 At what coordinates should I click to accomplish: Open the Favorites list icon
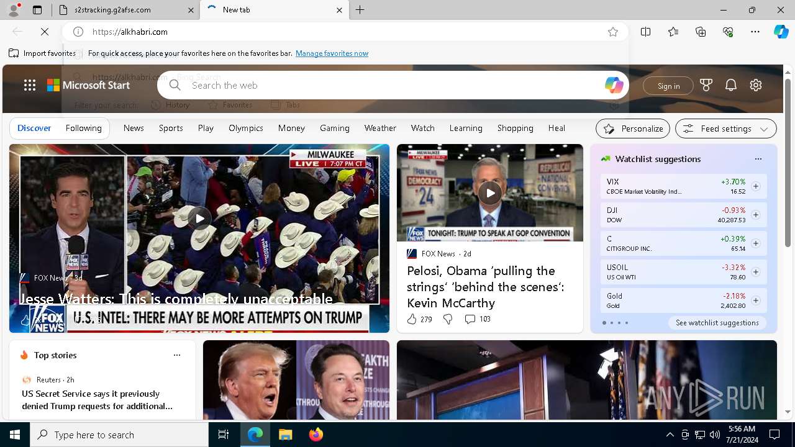click(673, 32)
